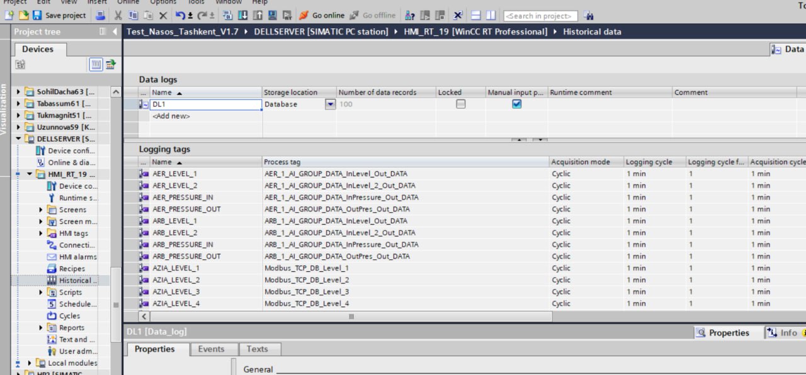Open Cycles in project tree
The image size is (806, 375).
(64, 316)
